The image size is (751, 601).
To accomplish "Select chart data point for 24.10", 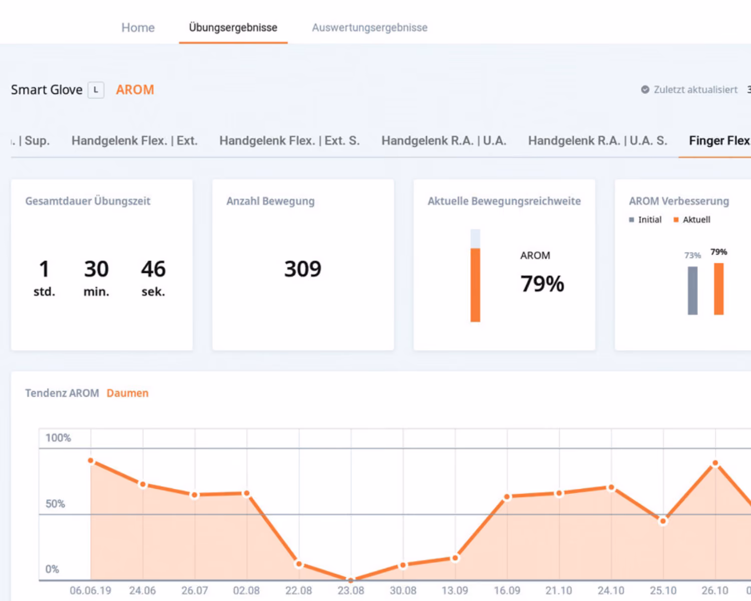I will [x=611, y=487].
